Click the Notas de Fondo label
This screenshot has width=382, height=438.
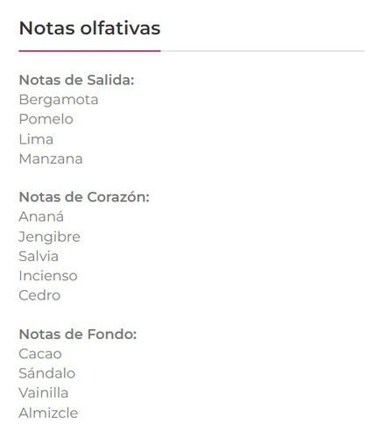(78, 335)
